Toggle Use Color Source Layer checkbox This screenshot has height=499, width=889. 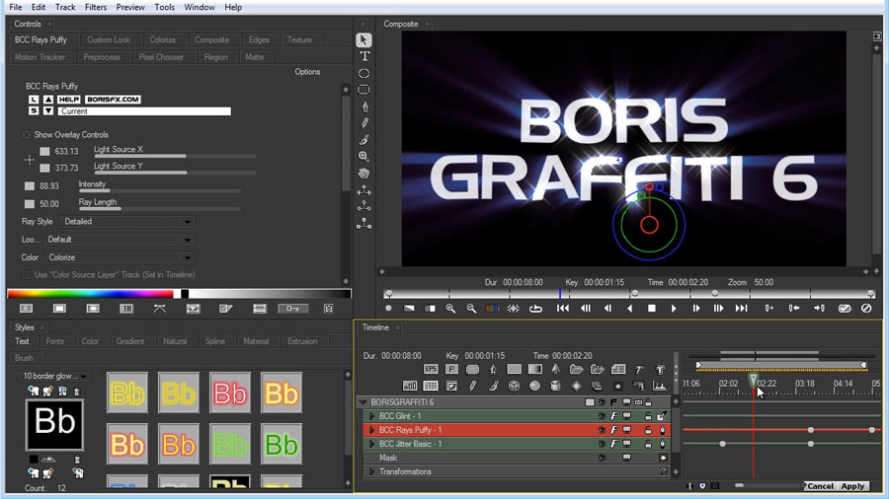(x=27, y=275)
